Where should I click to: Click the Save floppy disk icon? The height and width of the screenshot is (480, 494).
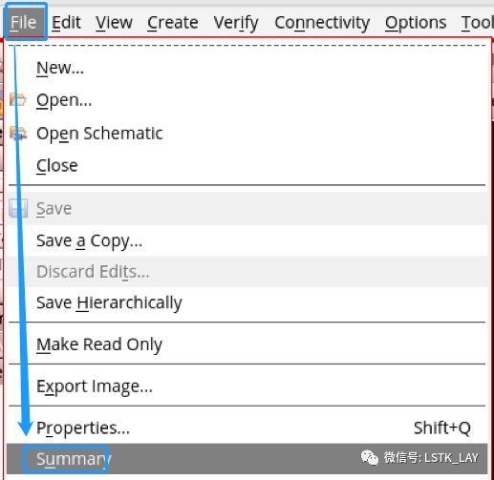pos(18,208)
